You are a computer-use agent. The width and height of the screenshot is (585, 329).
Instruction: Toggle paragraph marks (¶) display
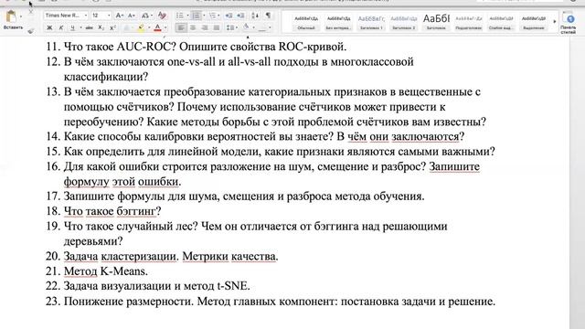tap(268, 16)
